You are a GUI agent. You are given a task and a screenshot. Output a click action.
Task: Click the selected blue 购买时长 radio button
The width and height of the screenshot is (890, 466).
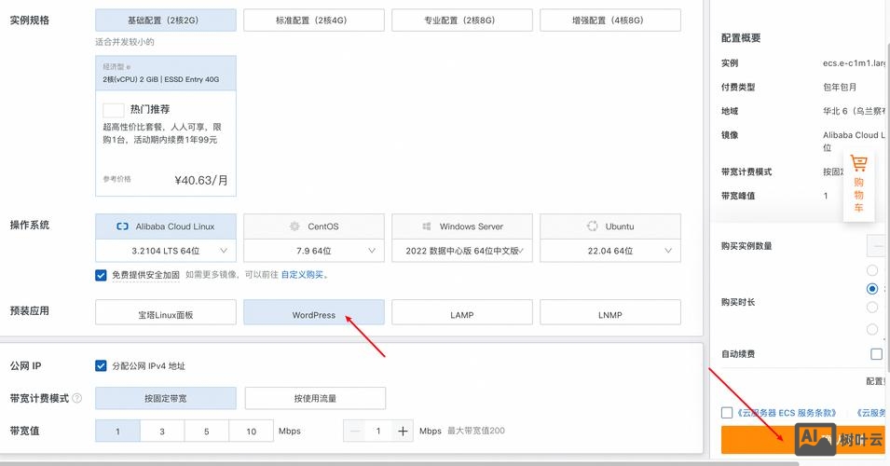872,288
